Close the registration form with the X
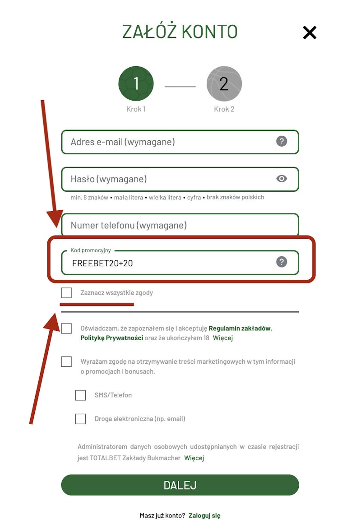Image resolution: width=361 pixels, height=527 pixels. coord(310,32)
